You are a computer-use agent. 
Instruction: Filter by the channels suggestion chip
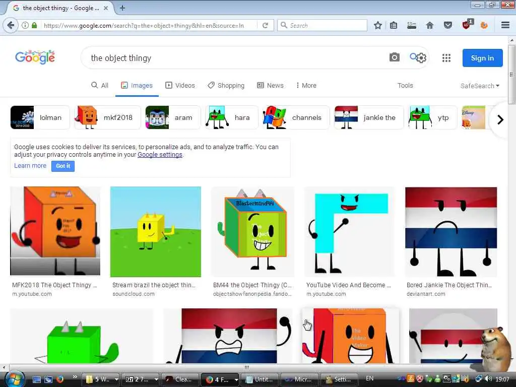296,117
